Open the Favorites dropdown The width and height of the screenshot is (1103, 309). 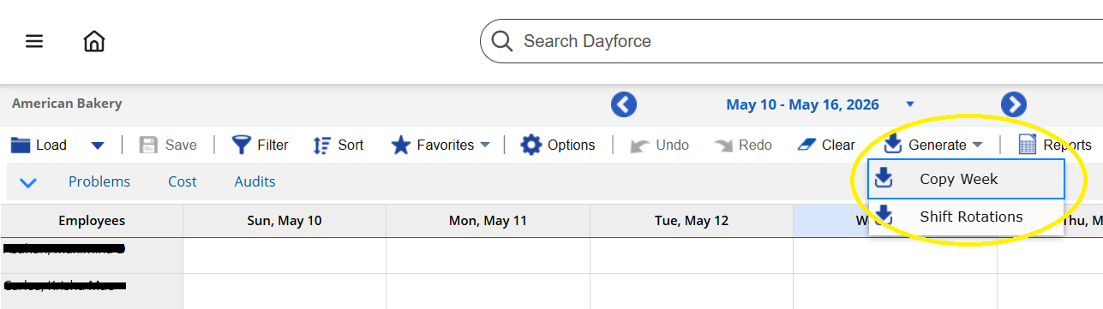coord(441,146)
